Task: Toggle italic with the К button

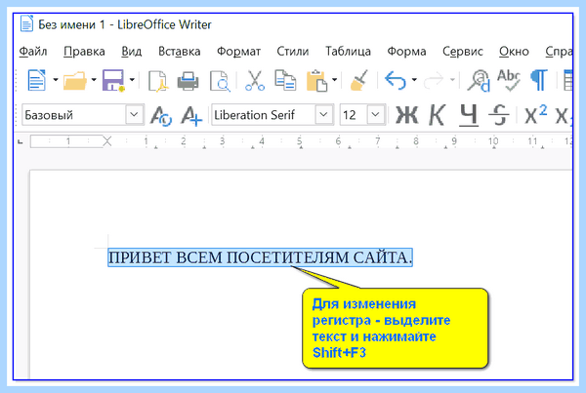Action: 437,115
